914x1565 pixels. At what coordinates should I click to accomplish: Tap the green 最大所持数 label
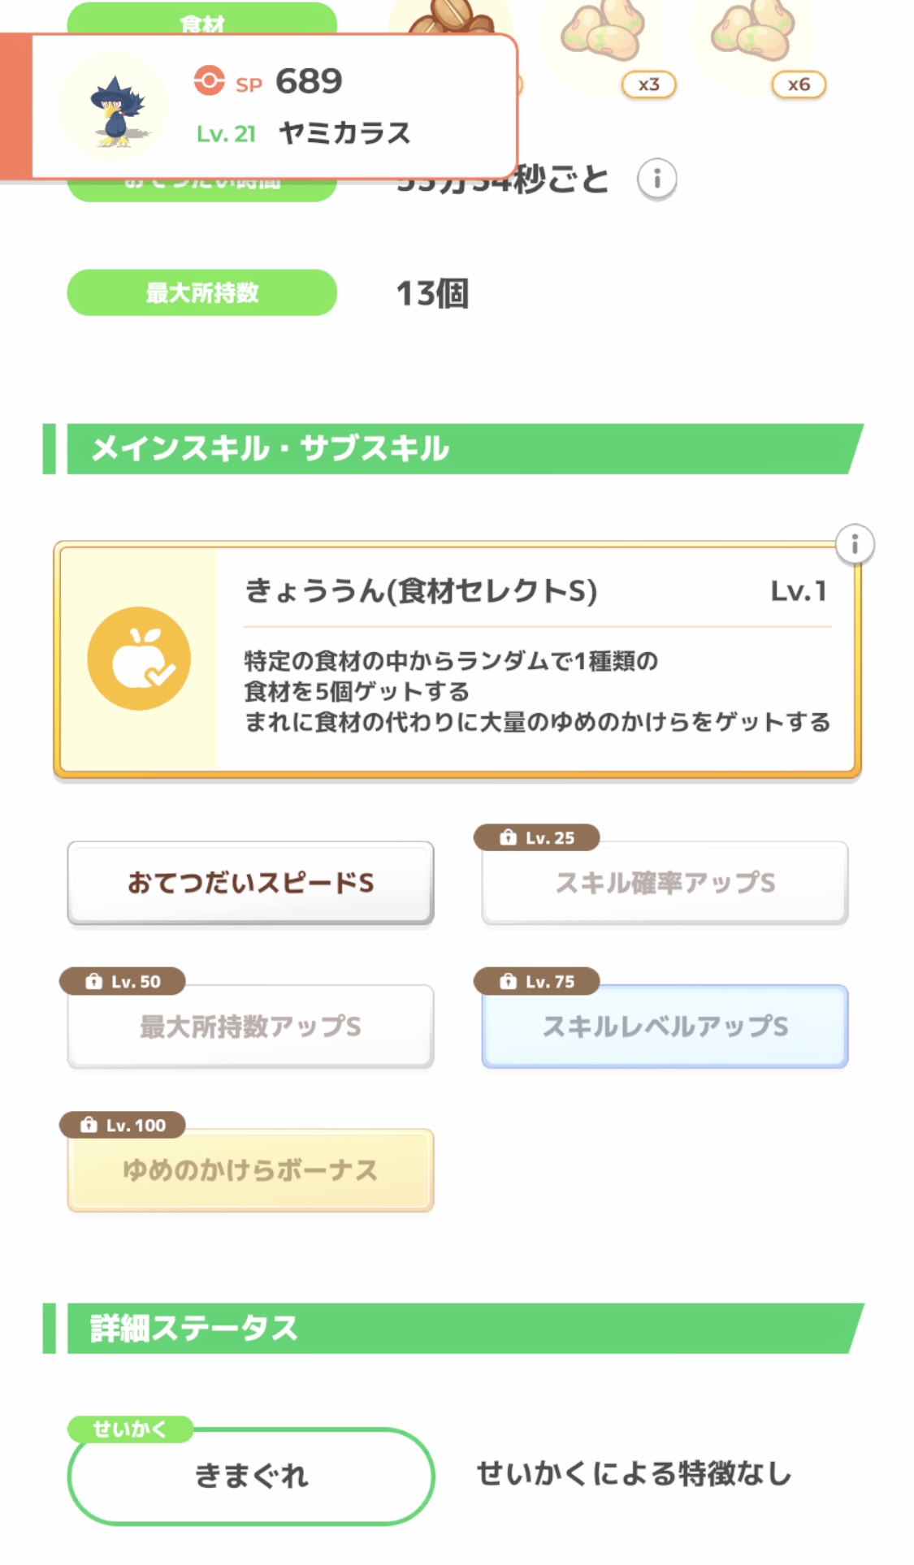[201, 292]
